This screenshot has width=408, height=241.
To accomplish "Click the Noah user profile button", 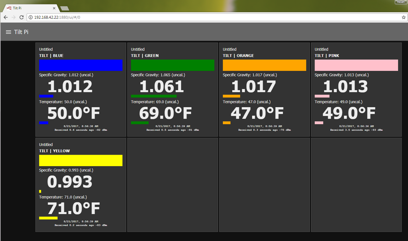I will 400,2.
